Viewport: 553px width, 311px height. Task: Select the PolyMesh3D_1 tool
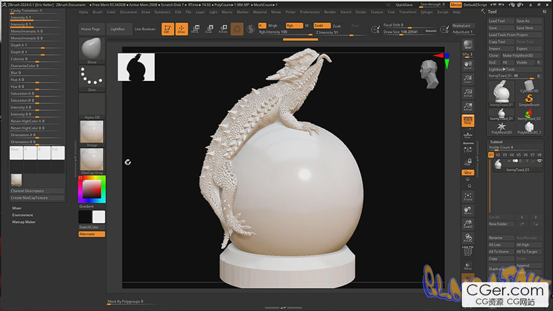point(528,128)
